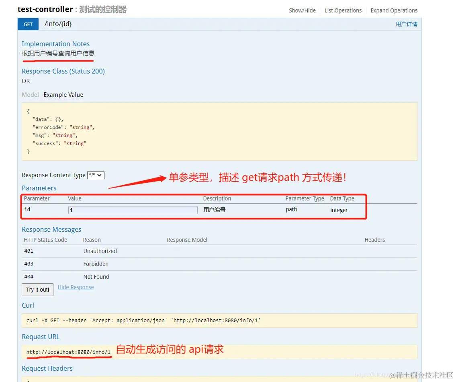Click the Forbidden reason text
The image size is (456, 382).
click(96, 264)
